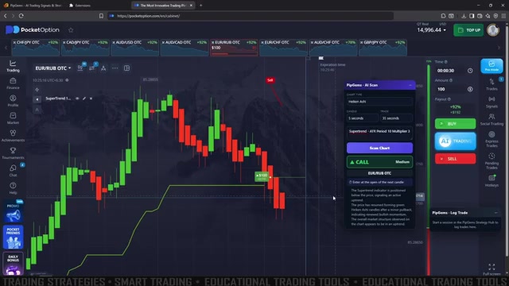The width and height of the screenshot is (509, 286).
Task: Expand the account balance 14,996.44 dropdown
Action: coord(431,30)
